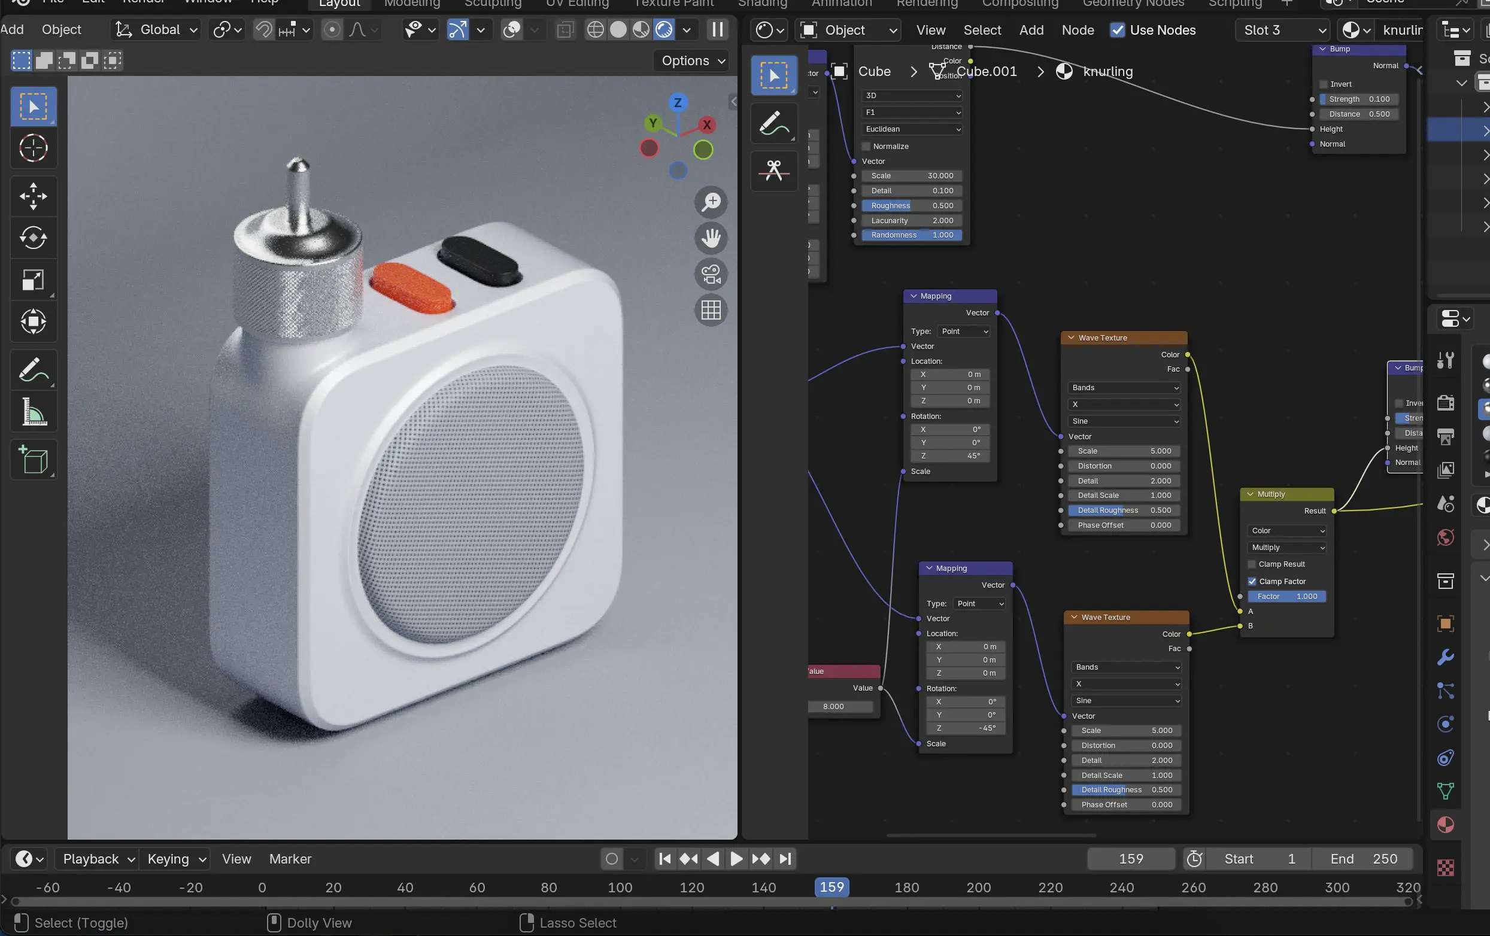The height and width of the screenshot is (936, 1490).
Task: Click the zoom viewport magnifier icon
Action: pyautogui.click(x=711, y=202)
